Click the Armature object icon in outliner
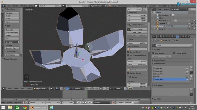197x110 pixels. click(157, 21)
